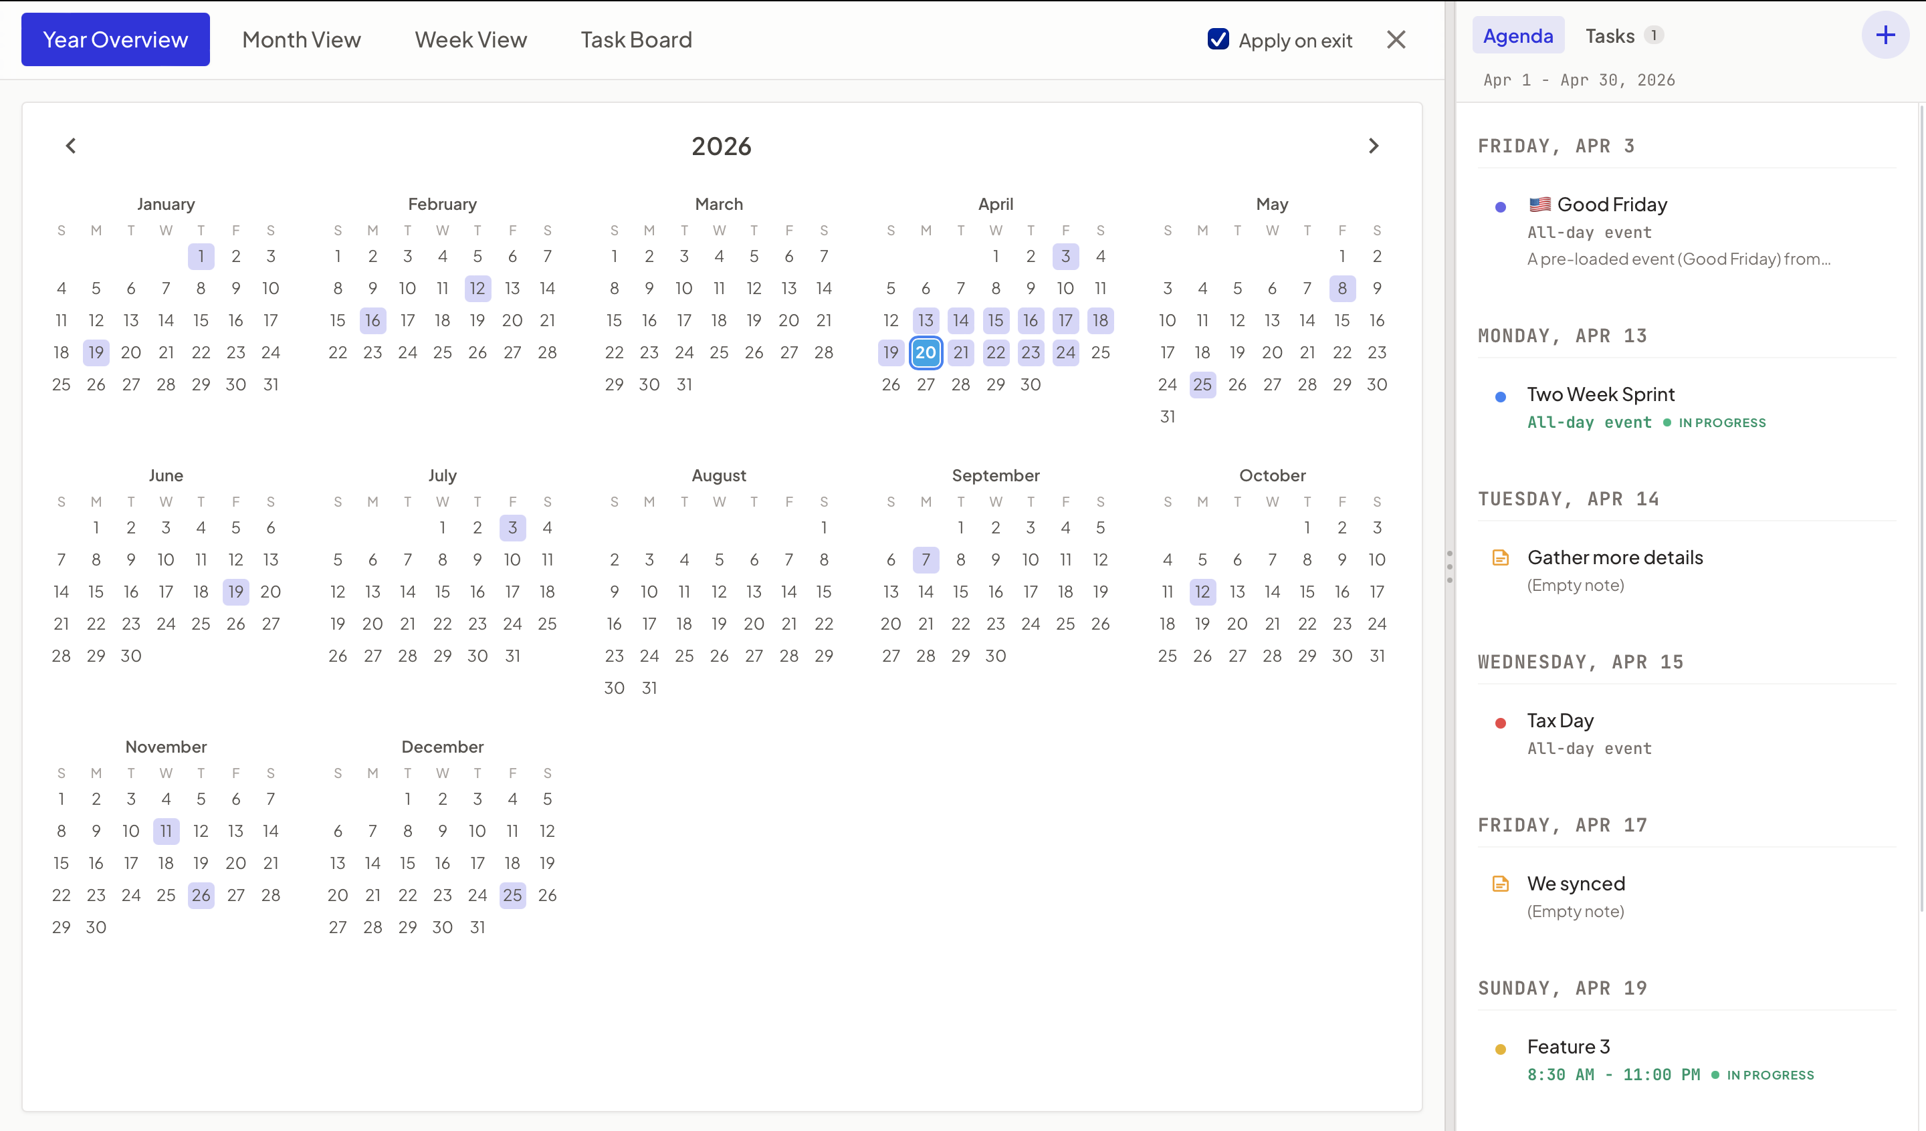Click the agenda panel scrollbar
The width and height of the screenshot is (1926, 1131).
[1921, 508]
